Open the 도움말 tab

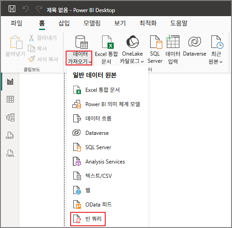(x=179, y=23)
